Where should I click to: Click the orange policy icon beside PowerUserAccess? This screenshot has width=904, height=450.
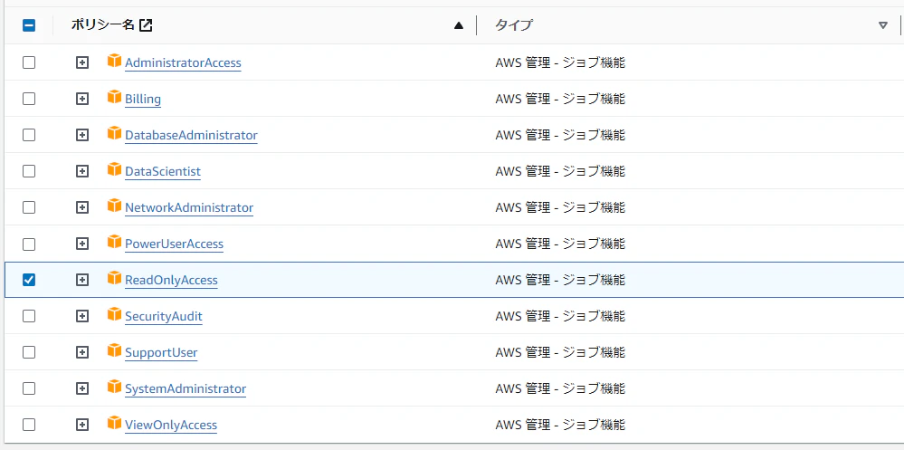[x=114, y=242]
